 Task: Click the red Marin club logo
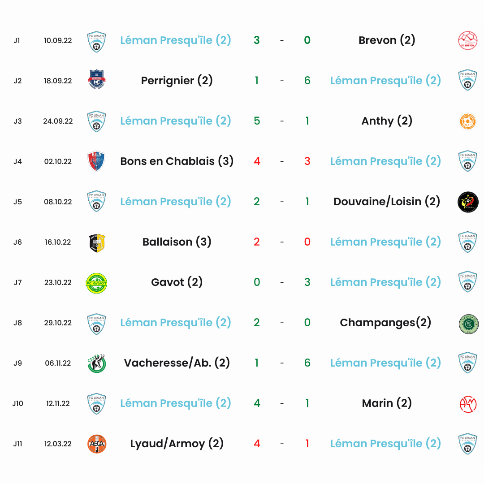coord(468,404)
